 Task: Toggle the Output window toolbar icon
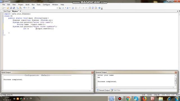(93, 8)
